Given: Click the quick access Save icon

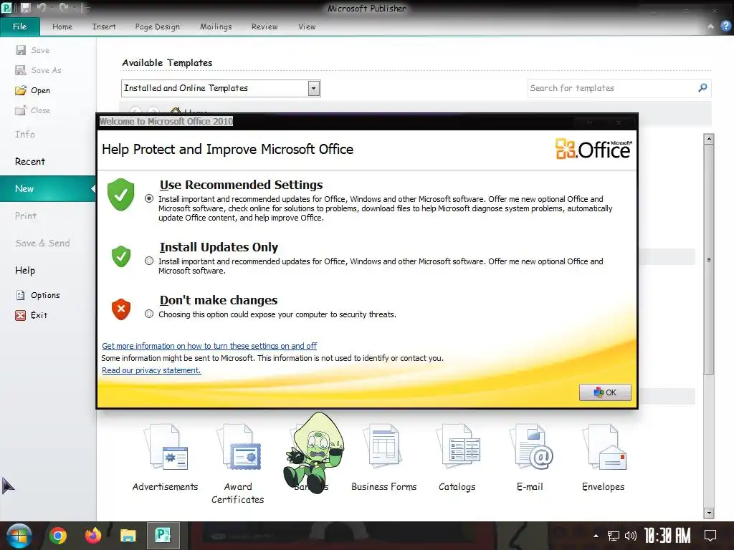Looking at the screenshot, I should click(25, 7).
